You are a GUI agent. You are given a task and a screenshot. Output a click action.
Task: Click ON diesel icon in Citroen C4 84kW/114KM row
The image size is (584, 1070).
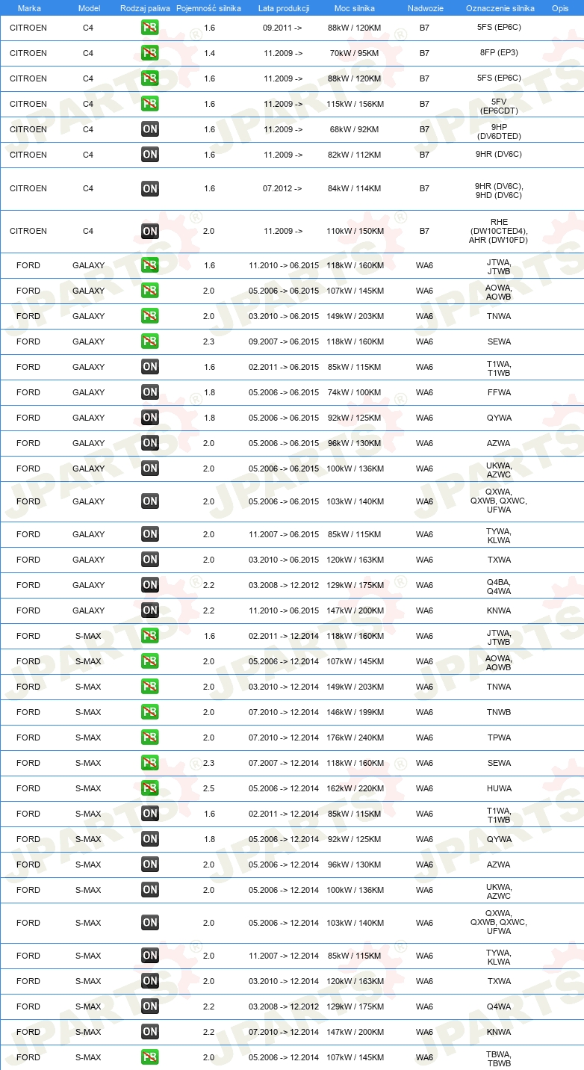150,188
